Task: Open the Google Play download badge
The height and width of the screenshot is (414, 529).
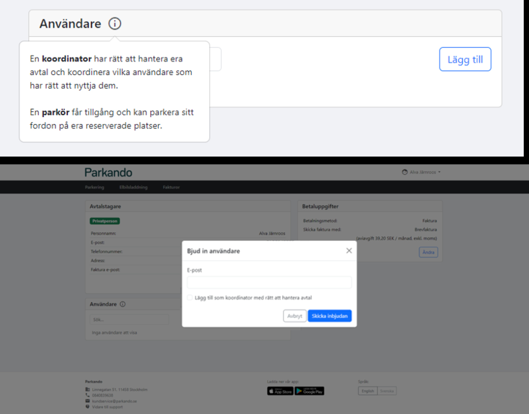Action: coord(309,391)
